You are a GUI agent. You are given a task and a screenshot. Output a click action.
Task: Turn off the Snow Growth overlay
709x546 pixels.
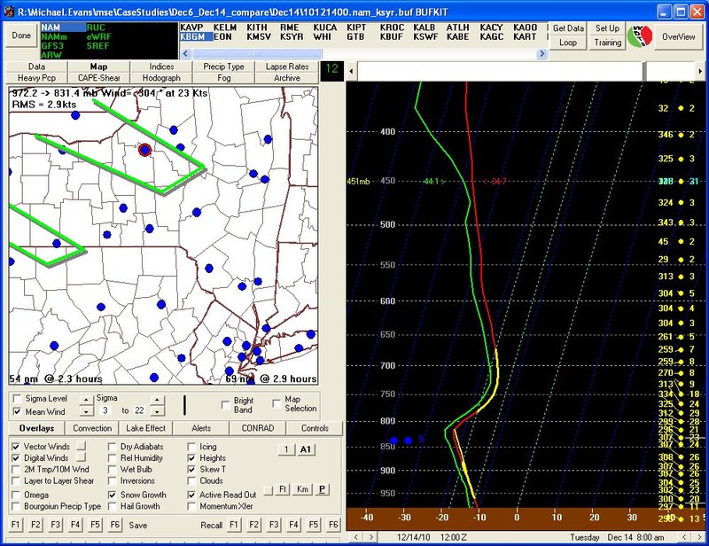click(x=113, y=495)
